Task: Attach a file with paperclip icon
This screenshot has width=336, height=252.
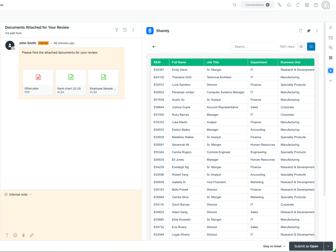Action: point(23,235)
